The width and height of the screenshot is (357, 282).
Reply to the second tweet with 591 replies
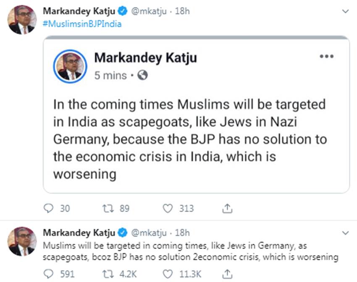49,274
